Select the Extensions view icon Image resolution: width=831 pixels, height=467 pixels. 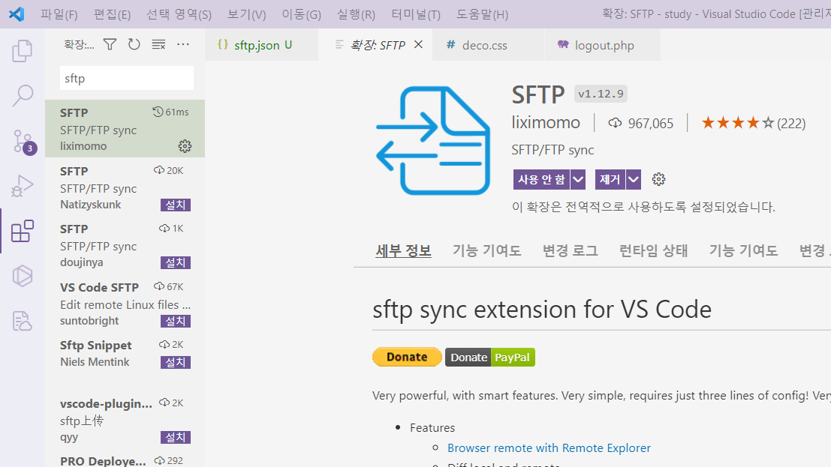[x=23, y=232]
